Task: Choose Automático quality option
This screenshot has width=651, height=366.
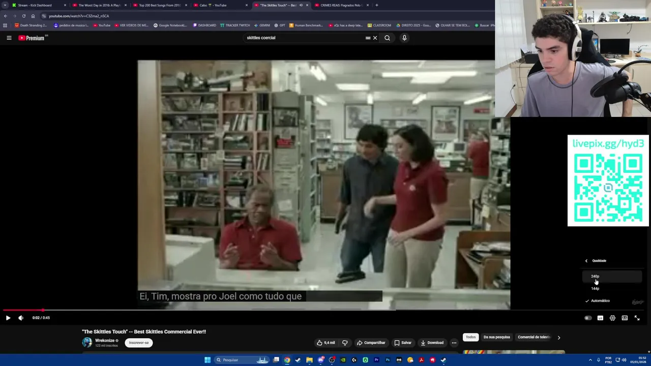Action: (612, 300)
